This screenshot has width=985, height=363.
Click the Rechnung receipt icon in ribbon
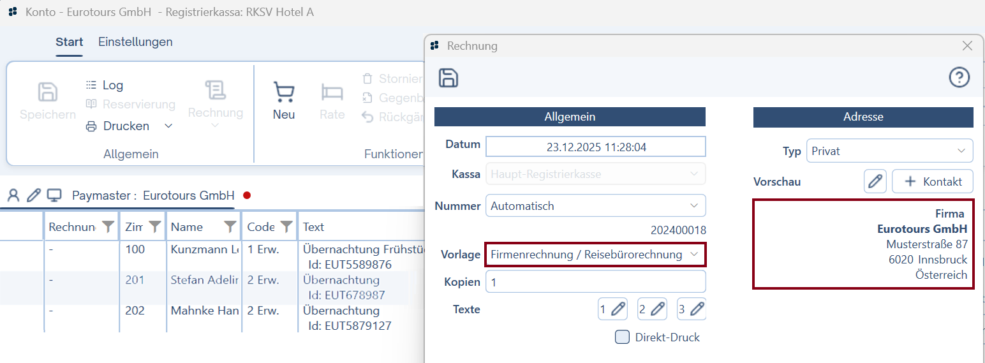click(215, 91)
